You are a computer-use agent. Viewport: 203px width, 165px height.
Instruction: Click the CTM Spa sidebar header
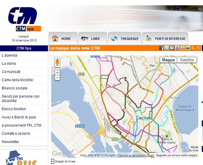[x=24, y=48]
